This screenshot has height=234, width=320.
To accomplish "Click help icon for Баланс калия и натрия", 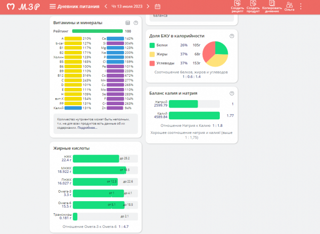I will pyautogui.click(x=232, y=93).
